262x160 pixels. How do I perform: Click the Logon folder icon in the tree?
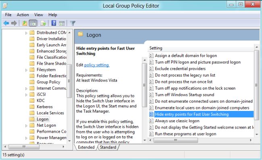tap(32, 119)
